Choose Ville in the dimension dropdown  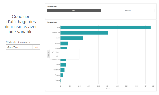[x=65, y=56]
